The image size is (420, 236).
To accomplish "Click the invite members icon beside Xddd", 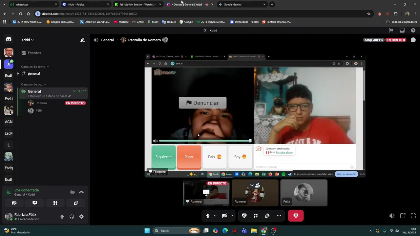I will [82, 40].
